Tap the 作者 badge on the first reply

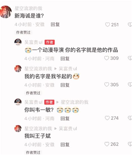pos(50,42)
